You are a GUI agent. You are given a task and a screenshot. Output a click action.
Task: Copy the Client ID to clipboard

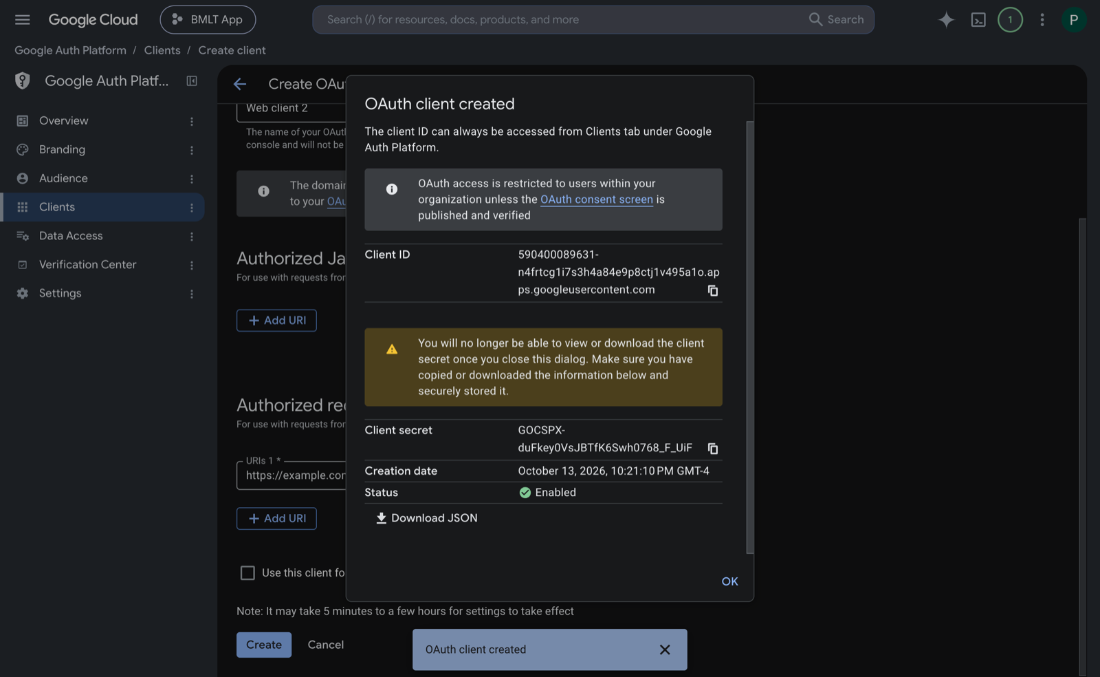tap(713, 291)
